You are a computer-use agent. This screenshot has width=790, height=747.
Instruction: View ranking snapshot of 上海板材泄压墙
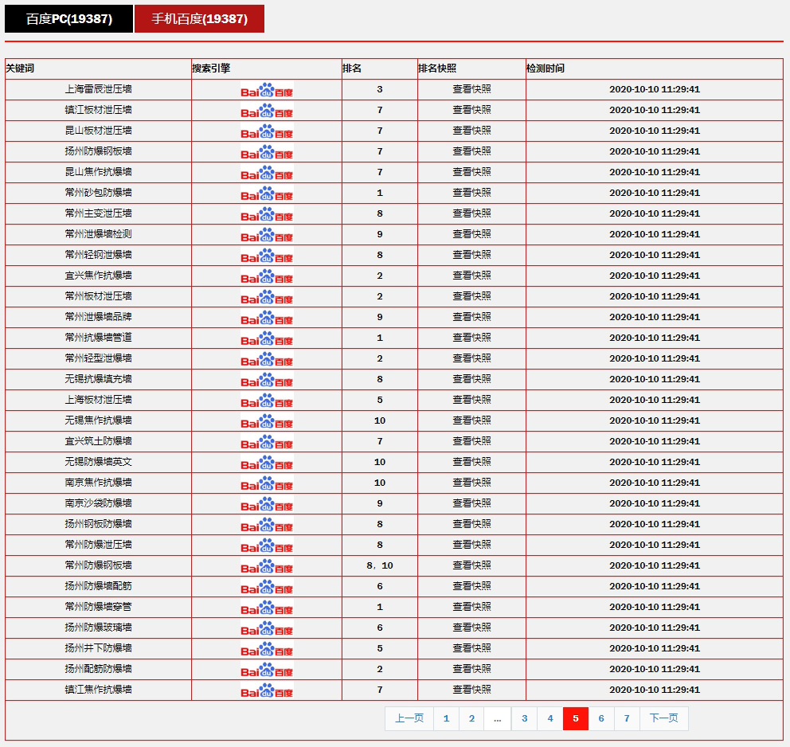tap(471, 400)
